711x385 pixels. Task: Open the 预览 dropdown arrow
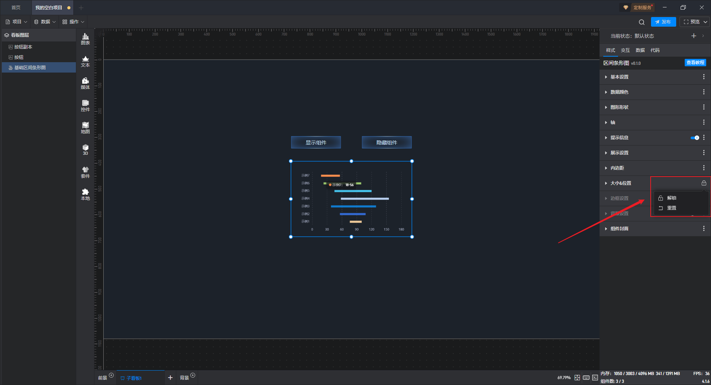[x=705, y=22]
